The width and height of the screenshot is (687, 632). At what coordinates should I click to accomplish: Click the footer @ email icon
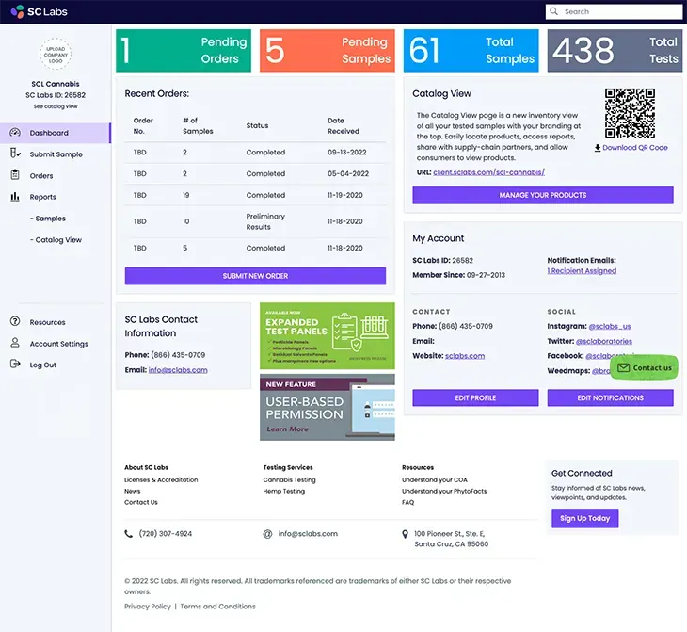coord(267,534)
